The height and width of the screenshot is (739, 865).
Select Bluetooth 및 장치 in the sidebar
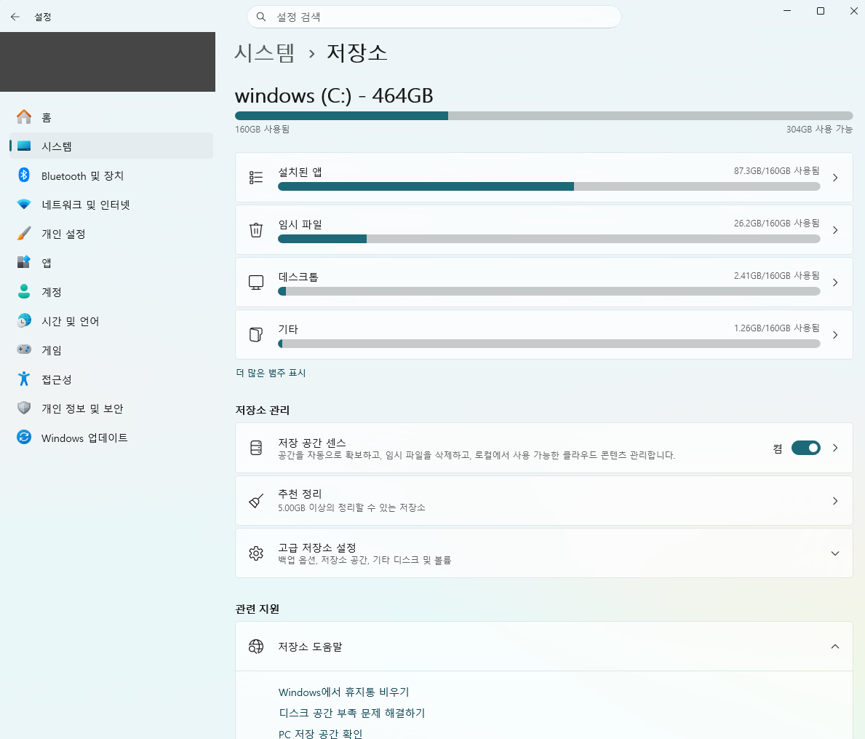click(x=111, y=175)
